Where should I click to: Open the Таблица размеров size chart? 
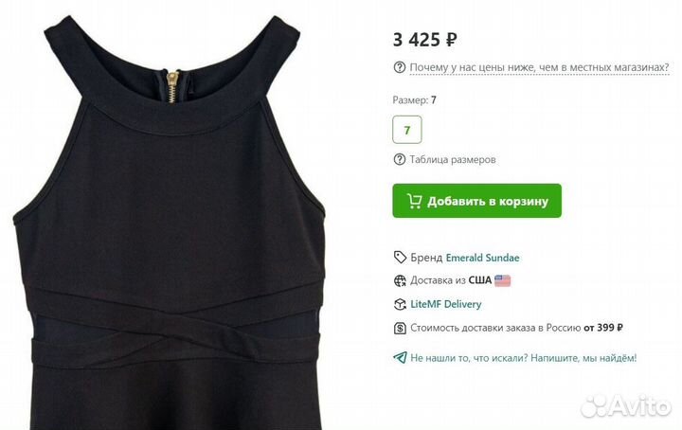[453, 159]
